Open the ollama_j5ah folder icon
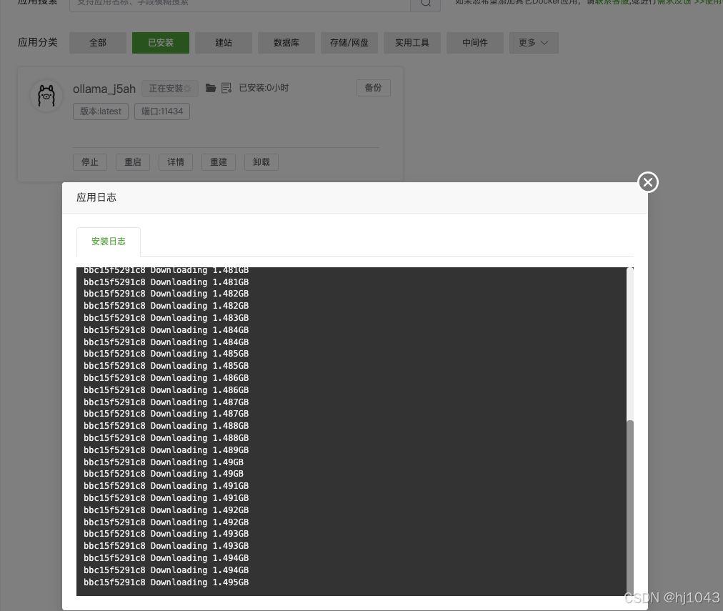 click(211, 88)
